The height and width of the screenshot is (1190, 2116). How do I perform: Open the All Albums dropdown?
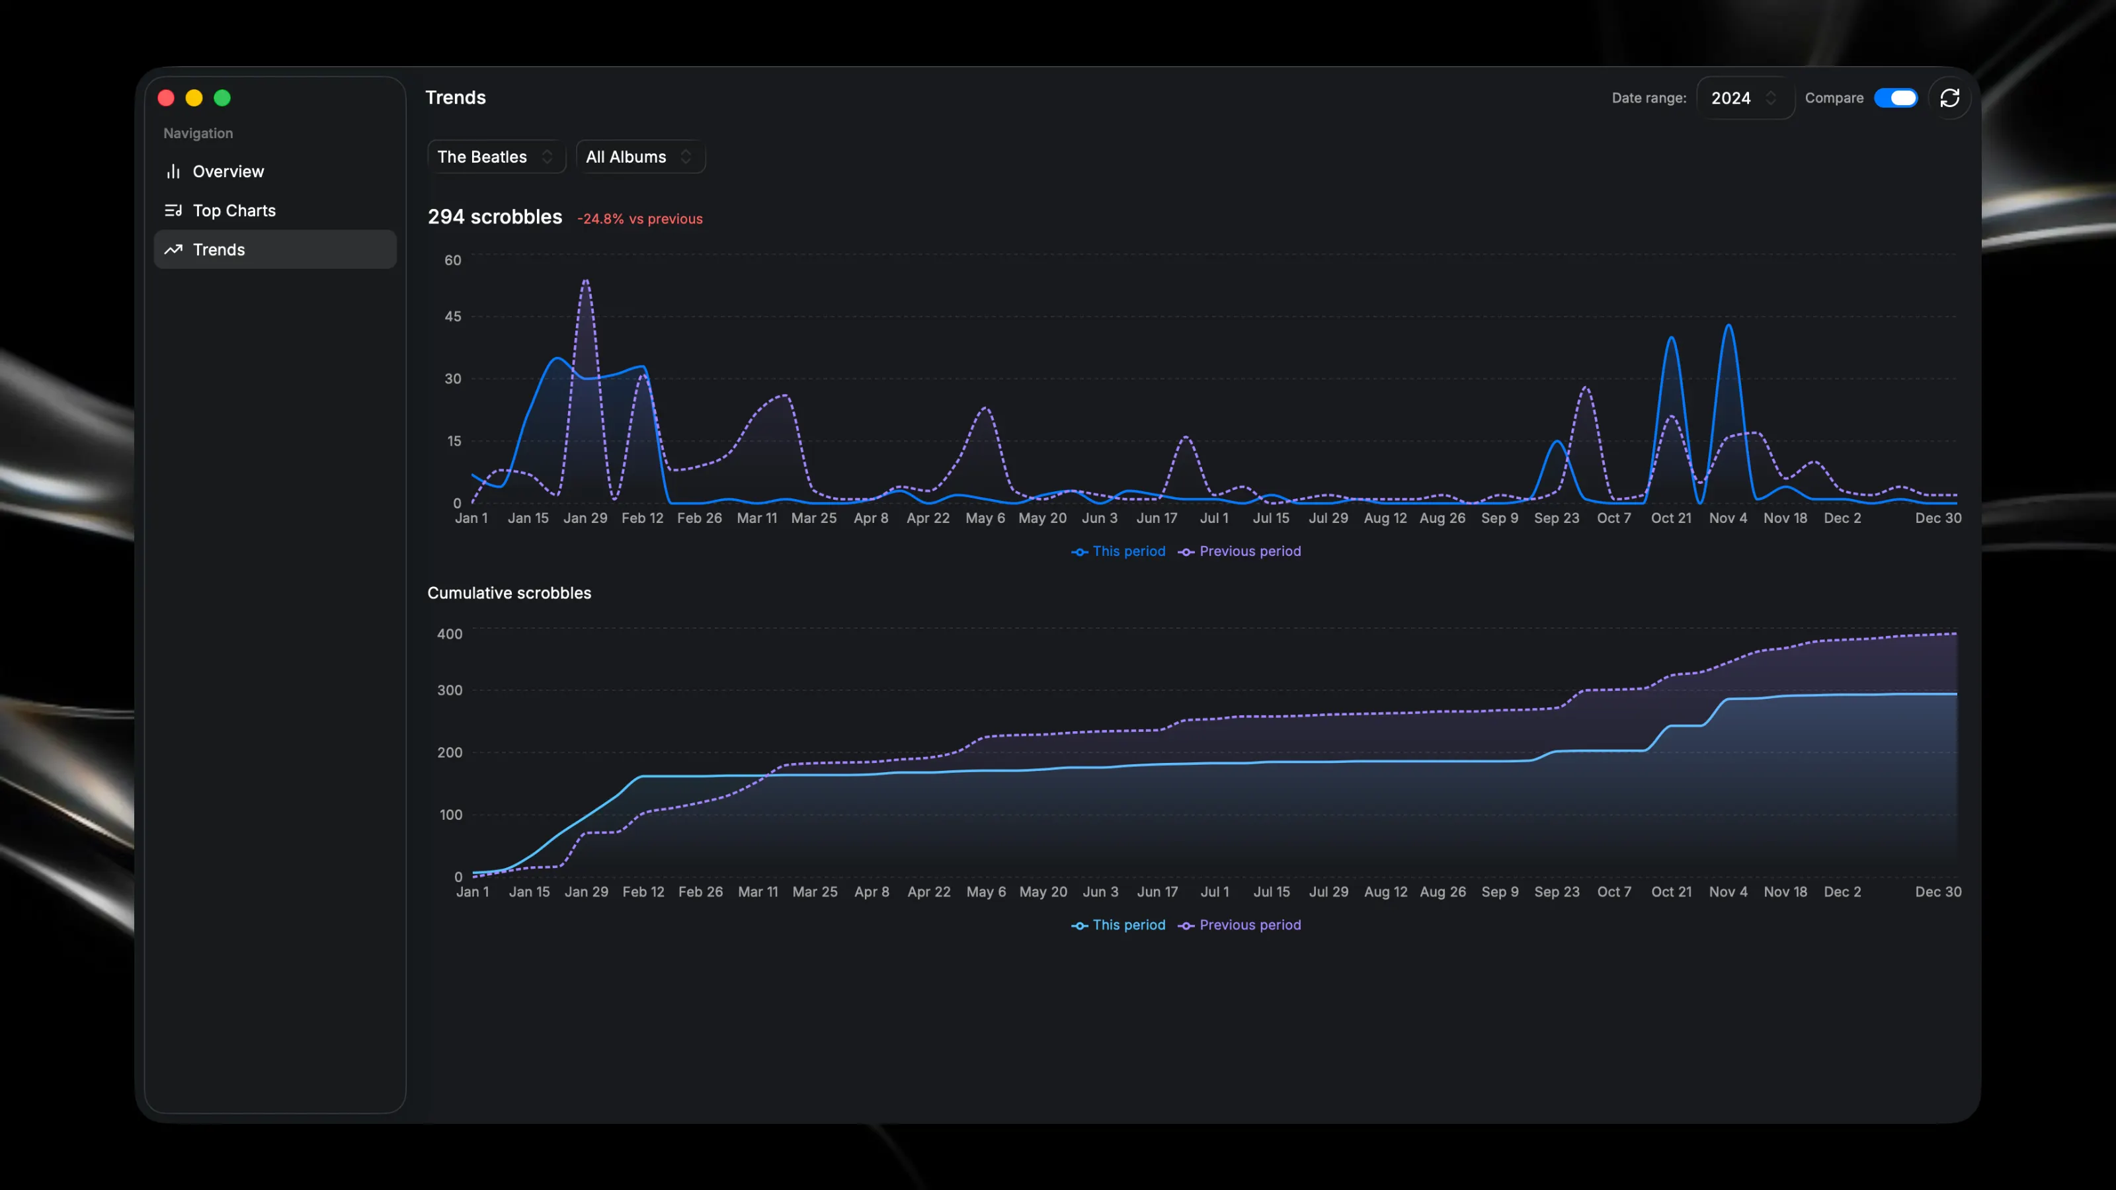(x=640, y=157)
